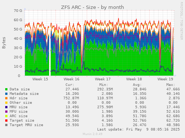
Task: Click Data size minimum value 292.35M
Action: click(105, 89)
